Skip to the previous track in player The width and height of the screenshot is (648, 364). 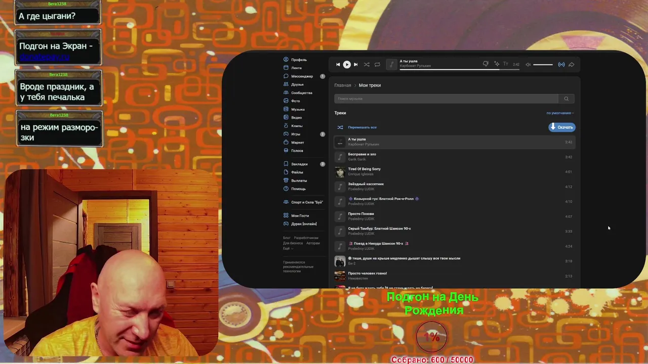[338, 65]
